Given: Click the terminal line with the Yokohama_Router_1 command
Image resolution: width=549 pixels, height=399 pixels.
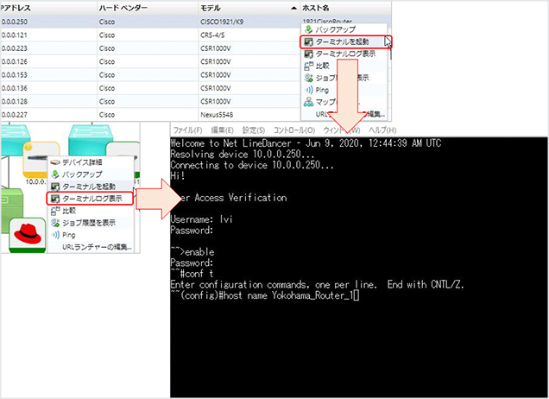Looking at the screenshot, I should tap(265, 295).
